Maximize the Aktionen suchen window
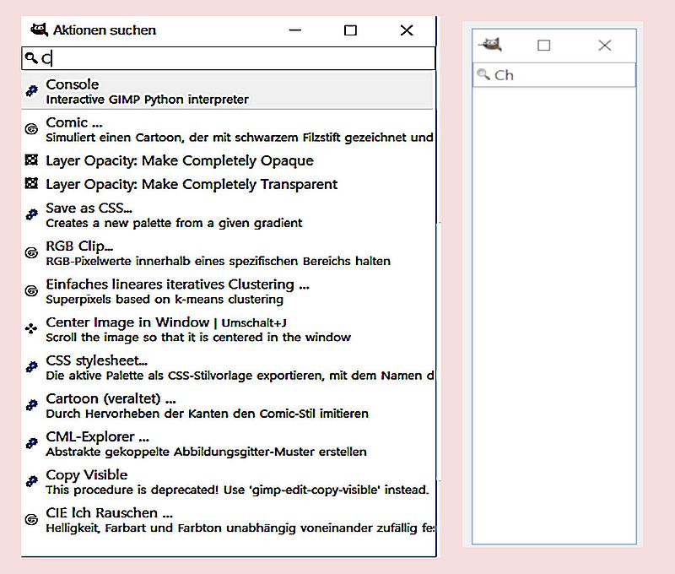This screenshot has height=574, width=675. click(x=350, y=30)
